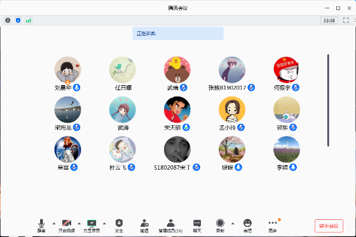Toggle muted mic beside S1802087 participant name
The height and width of the screenshot is (237, 356).
click(x=196, y=167)
